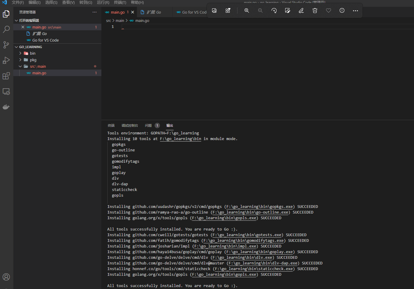Show file info with the info icon
The image size is (414, 289).
point(342,11)
